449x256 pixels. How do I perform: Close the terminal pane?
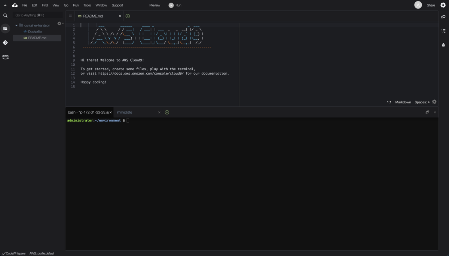[435, 112]
